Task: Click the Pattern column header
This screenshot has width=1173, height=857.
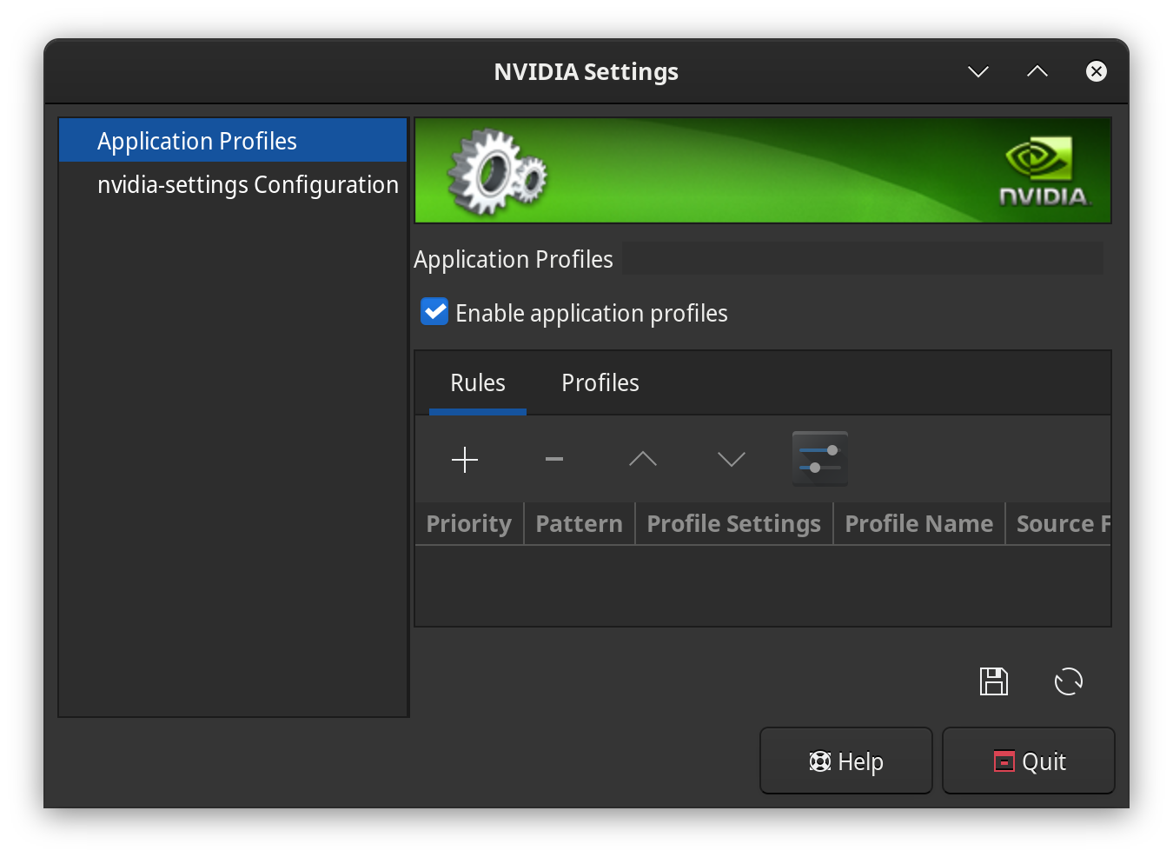Action: tap(579, 524)
